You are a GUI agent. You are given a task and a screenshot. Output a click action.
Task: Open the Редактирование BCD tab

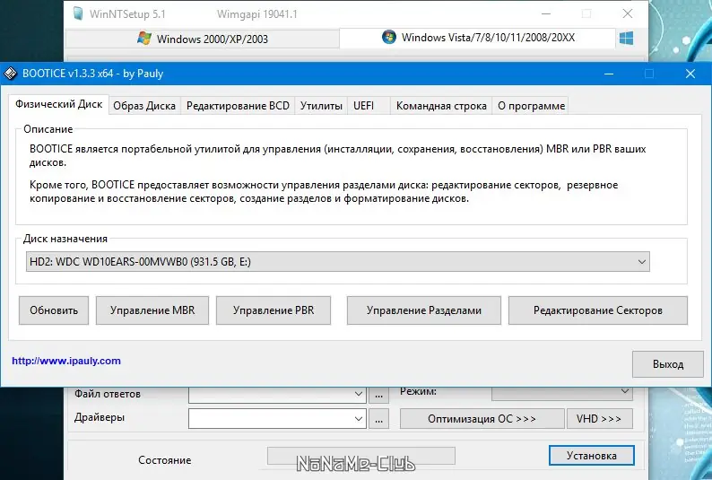pos(238,106)
